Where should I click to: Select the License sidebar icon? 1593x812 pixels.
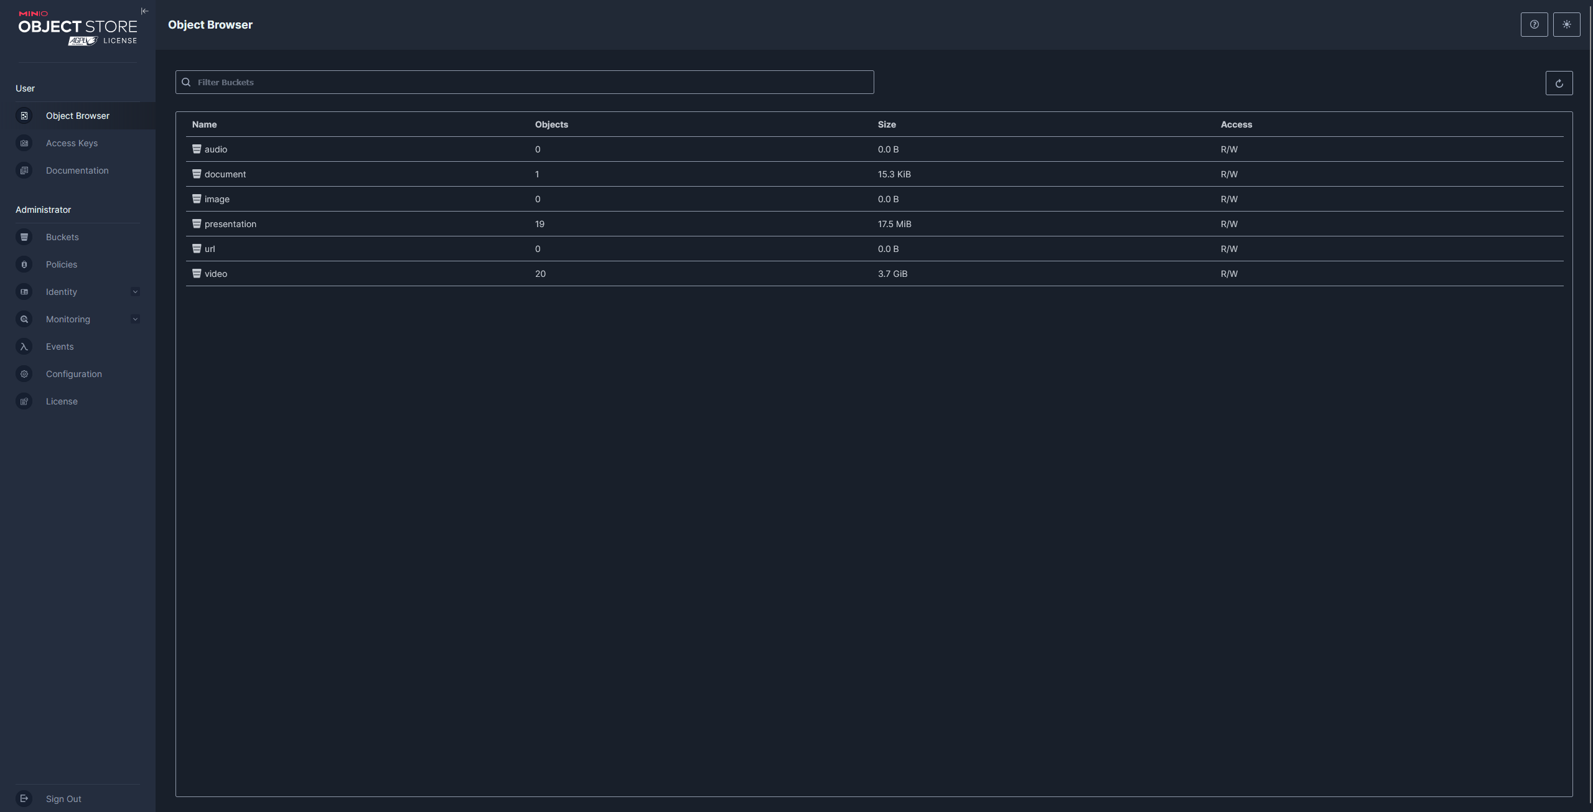(24, 401)
